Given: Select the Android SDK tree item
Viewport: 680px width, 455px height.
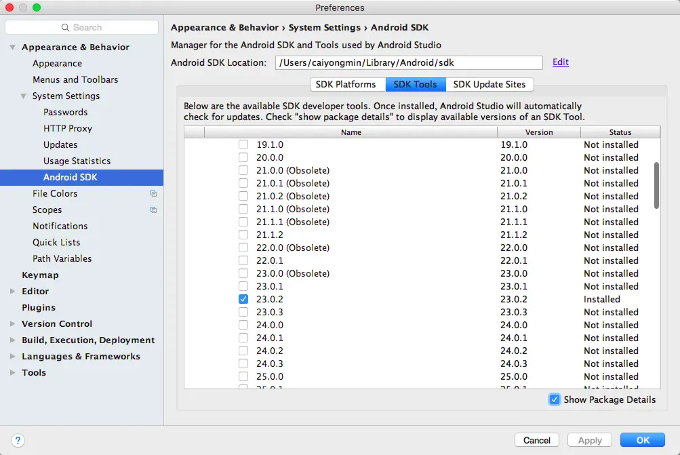Looking at the screenshot, I should [x=81, y=178].
